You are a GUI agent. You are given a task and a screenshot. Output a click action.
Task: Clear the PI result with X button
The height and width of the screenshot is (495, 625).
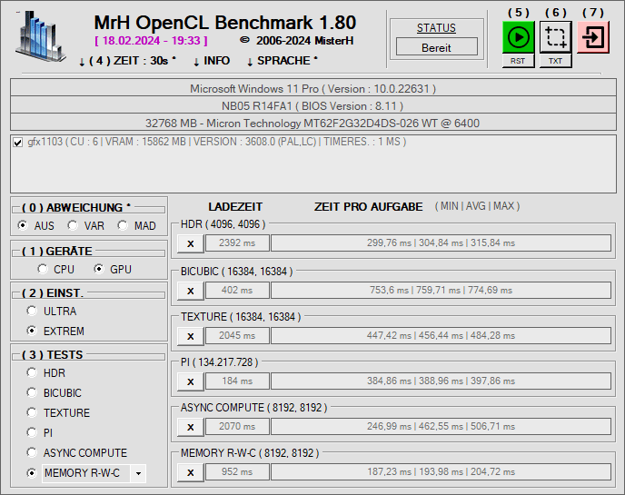click(x=191, y=381)
